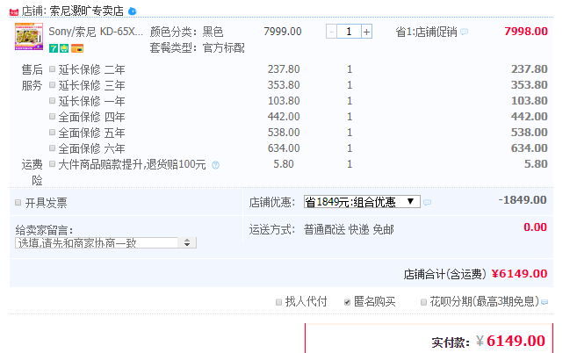The height and width of the screenshot is (353, 570).
Task: Click 套餐类型：官方标配 package text
Action: click(x=198, y=47)
